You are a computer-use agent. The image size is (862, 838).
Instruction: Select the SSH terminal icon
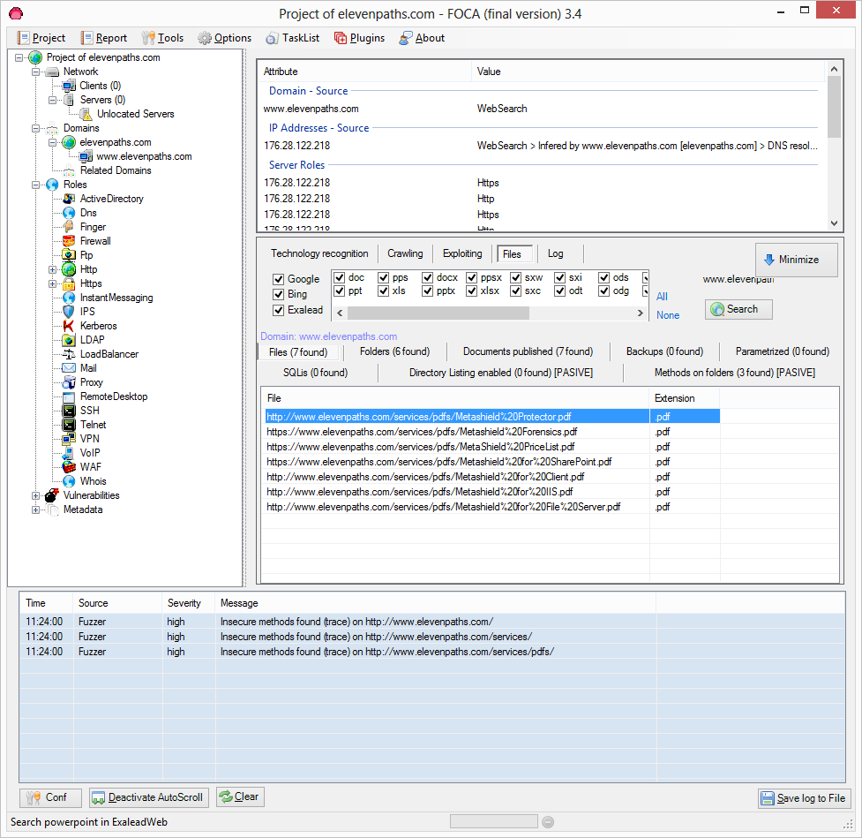[69, 411]
